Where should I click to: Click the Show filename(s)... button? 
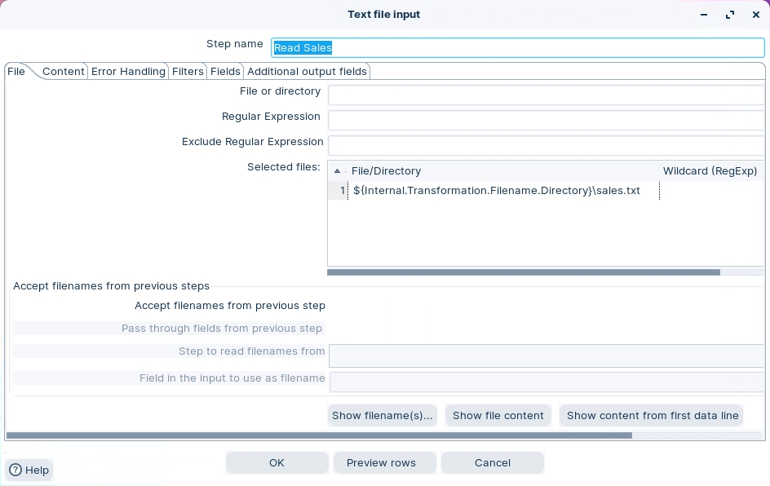(382, 415)
